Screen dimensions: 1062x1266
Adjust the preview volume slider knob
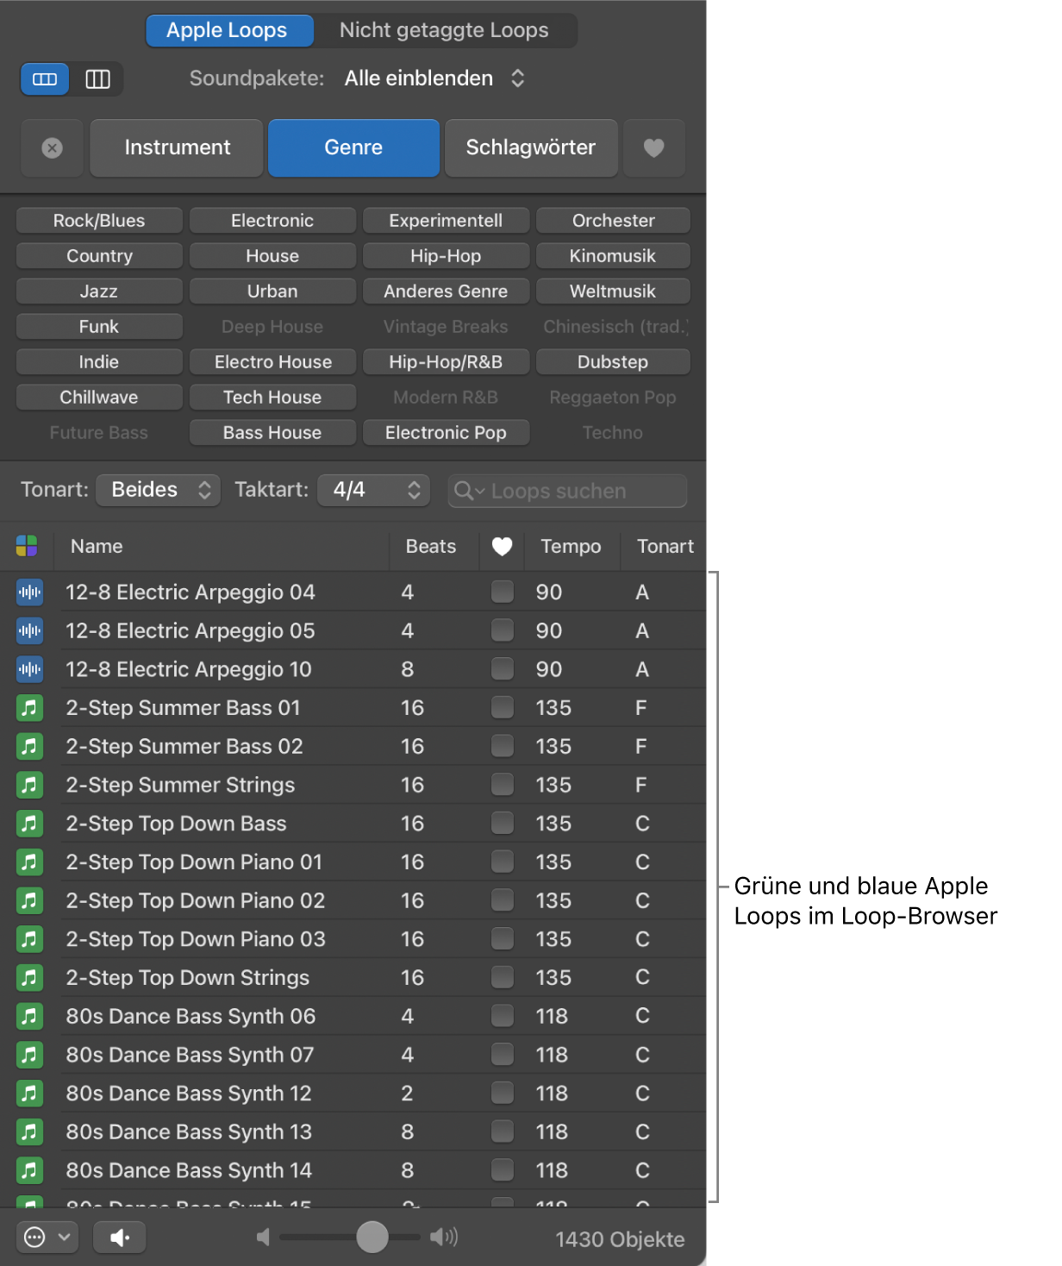372,1237
